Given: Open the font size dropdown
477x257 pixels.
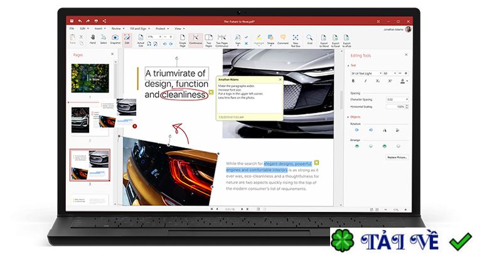Looking at the screenshot, I should pyautogui.click(x=395, y=73).
